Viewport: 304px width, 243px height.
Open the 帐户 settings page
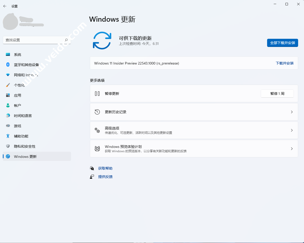coord(7,105)
